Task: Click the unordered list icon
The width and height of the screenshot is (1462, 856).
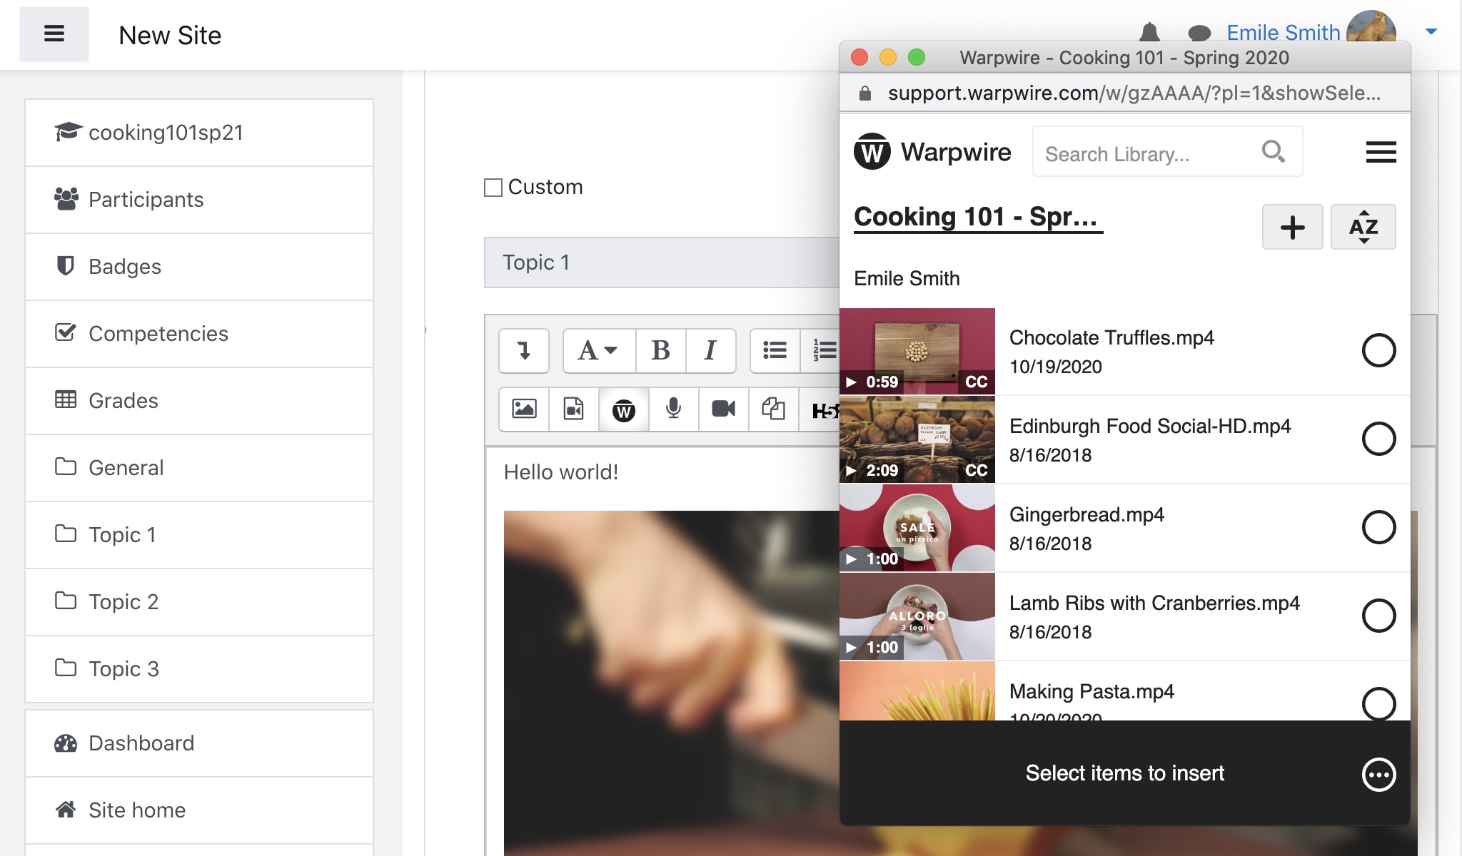Action: pos(775,351)
